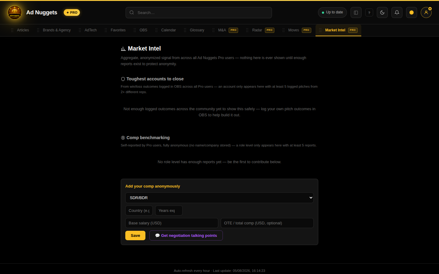Toggle the sidebar panel layout icon

356,12
